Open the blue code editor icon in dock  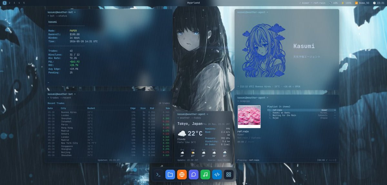coord(217,174)
